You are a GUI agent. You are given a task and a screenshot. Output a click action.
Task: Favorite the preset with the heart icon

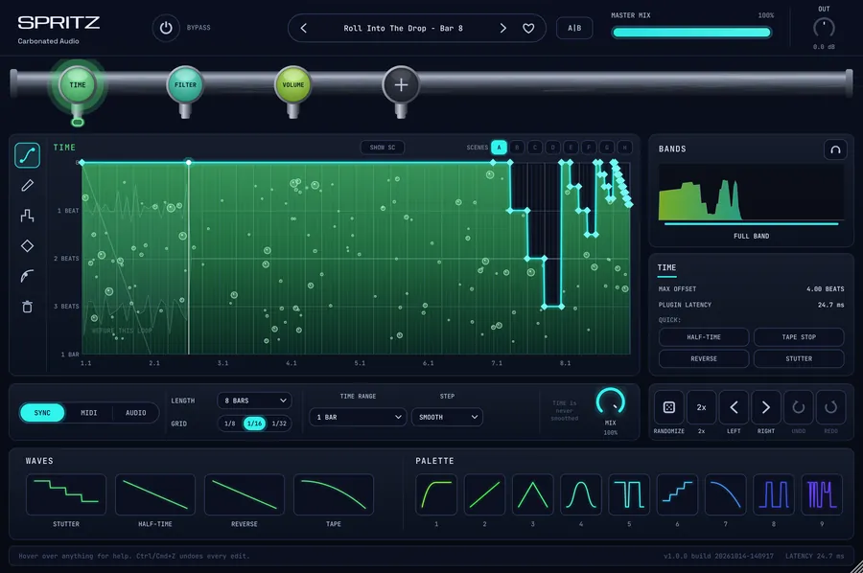tap(528, 28)
